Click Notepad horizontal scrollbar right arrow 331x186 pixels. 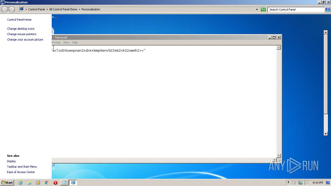[274, 160]
